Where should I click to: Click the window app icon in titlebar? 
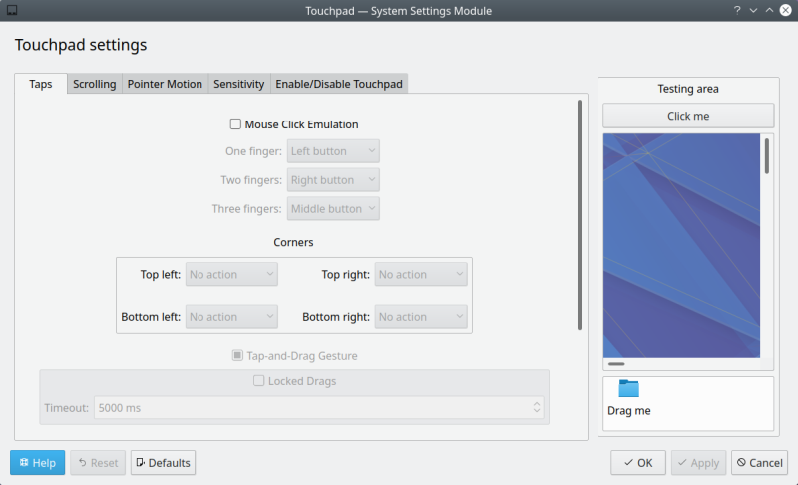12,11
